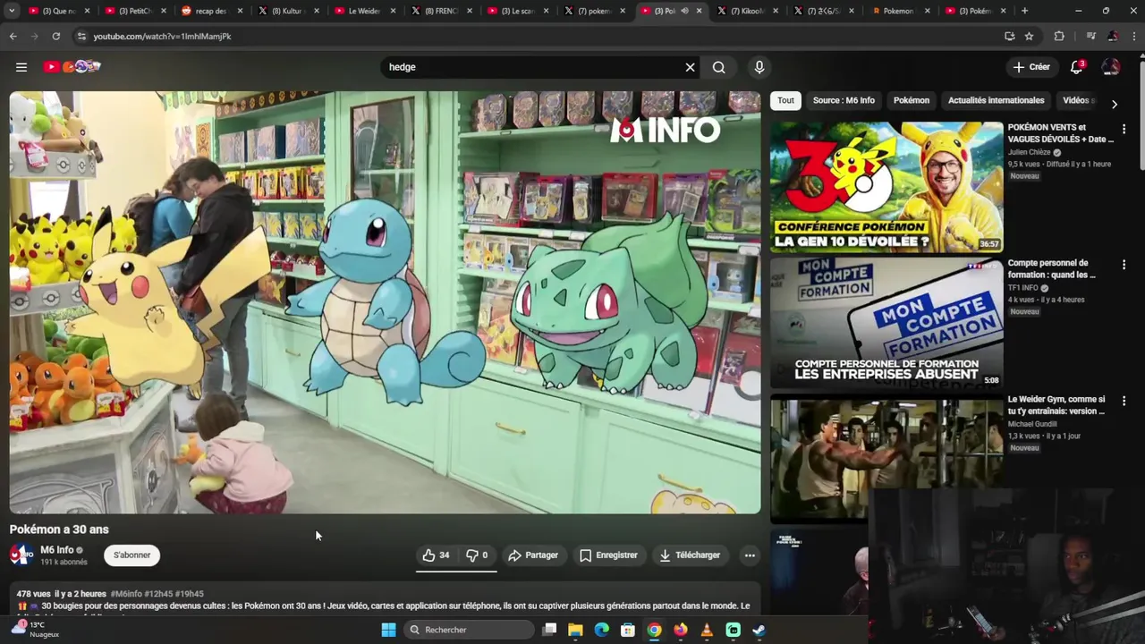Click the Windows Rechercher search box

pyautogui.click(x=467, y=630)
